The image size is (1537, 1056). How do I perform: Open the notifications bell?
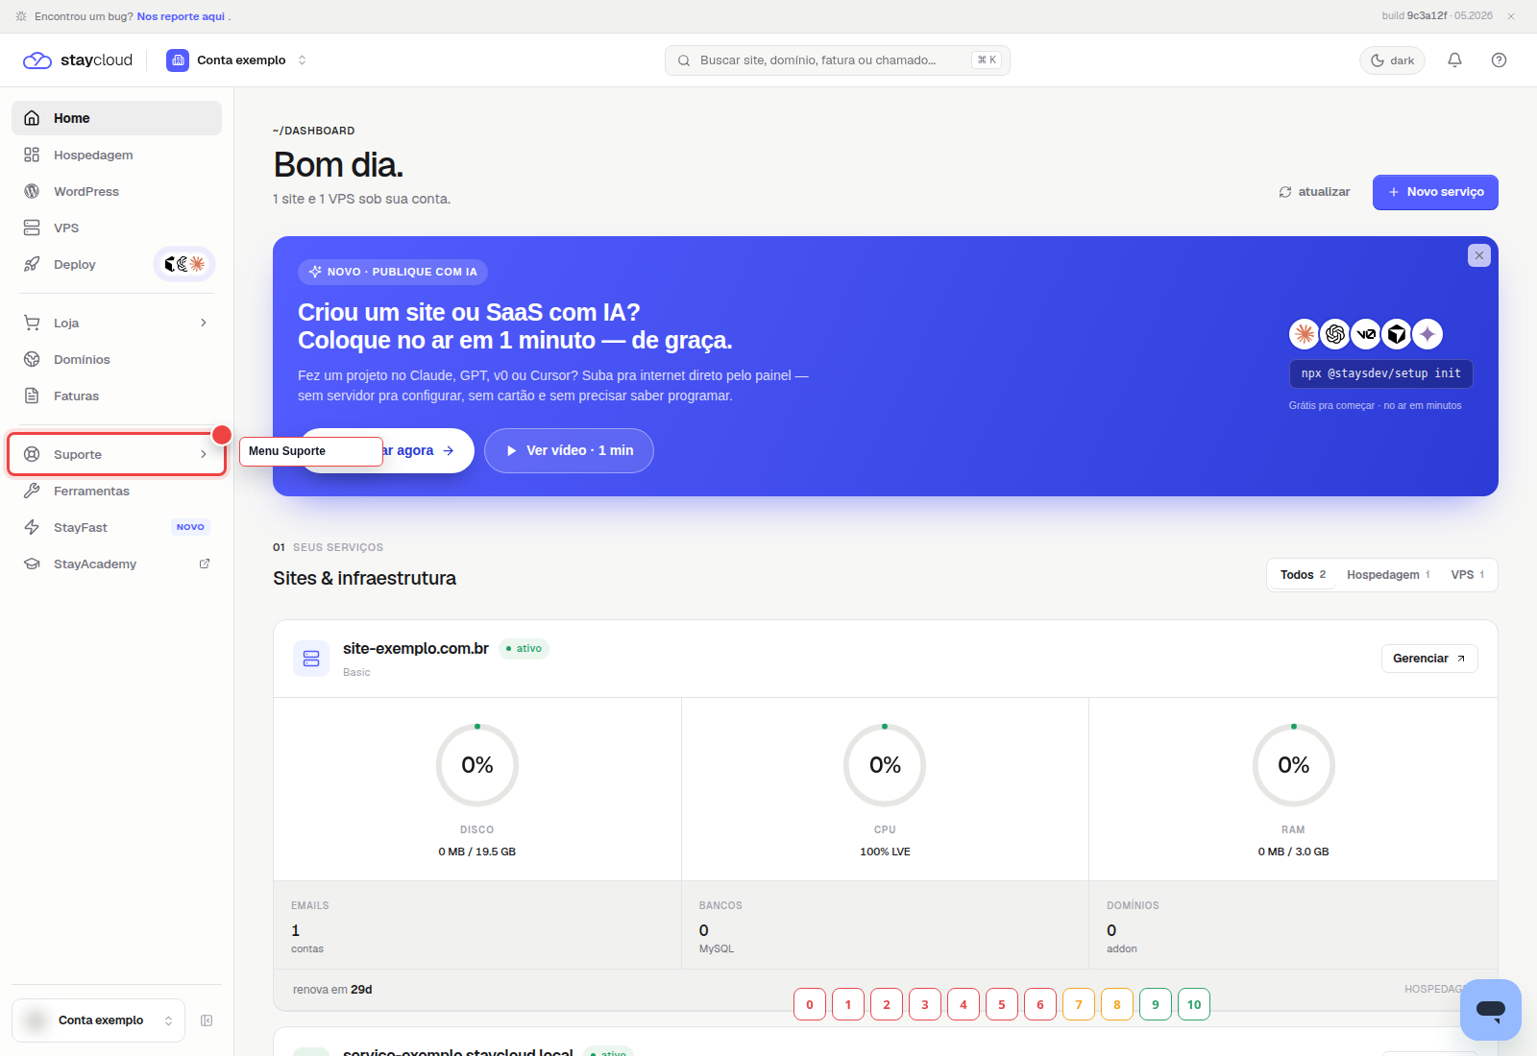(1454, 60)
